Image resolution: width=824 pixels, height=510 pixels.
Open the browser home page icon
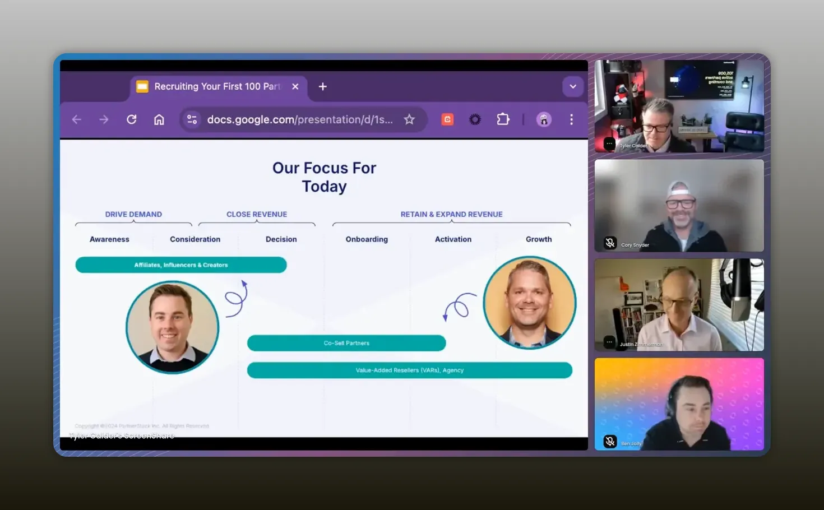coord(159,119)
